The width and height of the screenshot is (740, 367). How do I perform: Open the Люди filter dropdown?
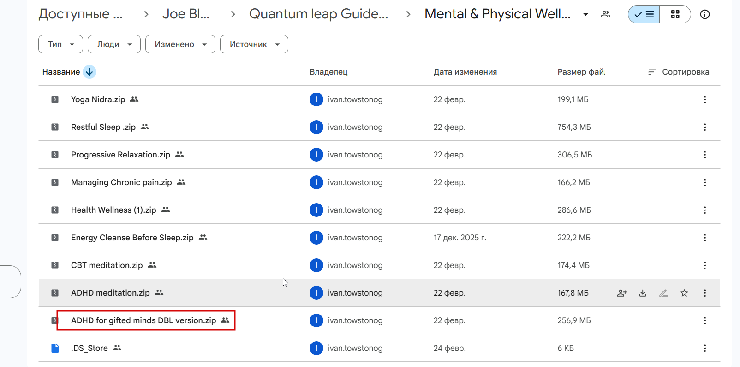click(x=114, y=44)
